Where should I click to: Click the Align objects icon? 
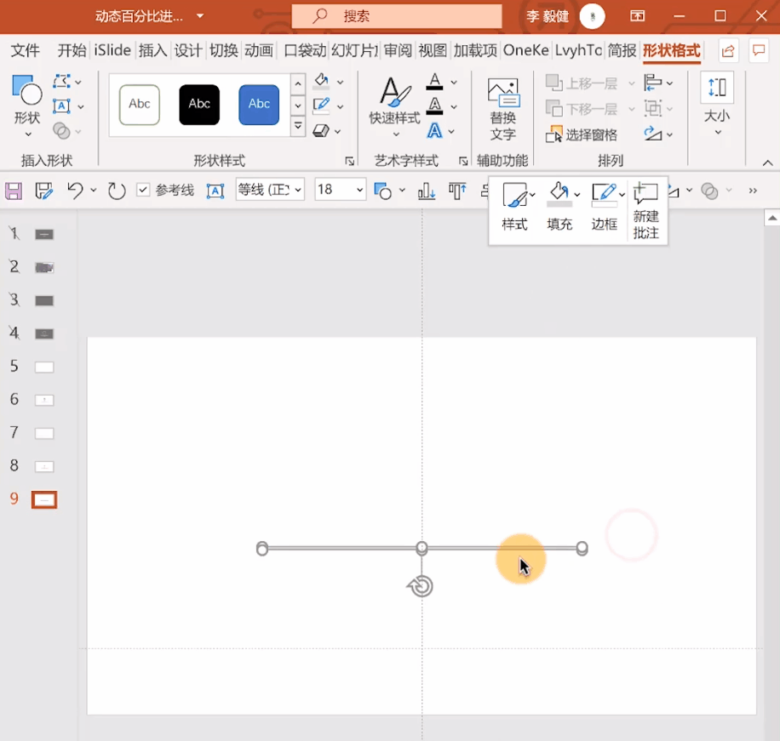[x=652, y=83]
